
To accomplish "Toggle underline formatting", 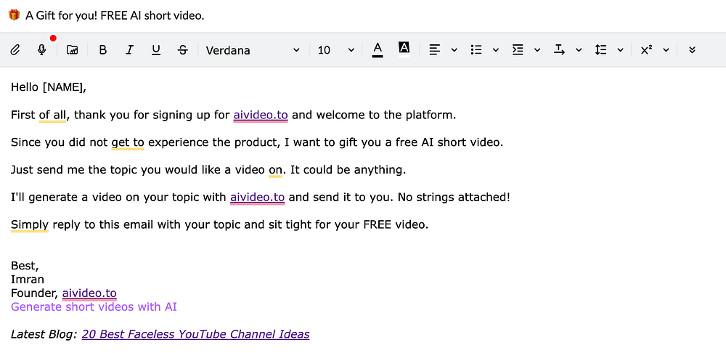I will 156,50.
